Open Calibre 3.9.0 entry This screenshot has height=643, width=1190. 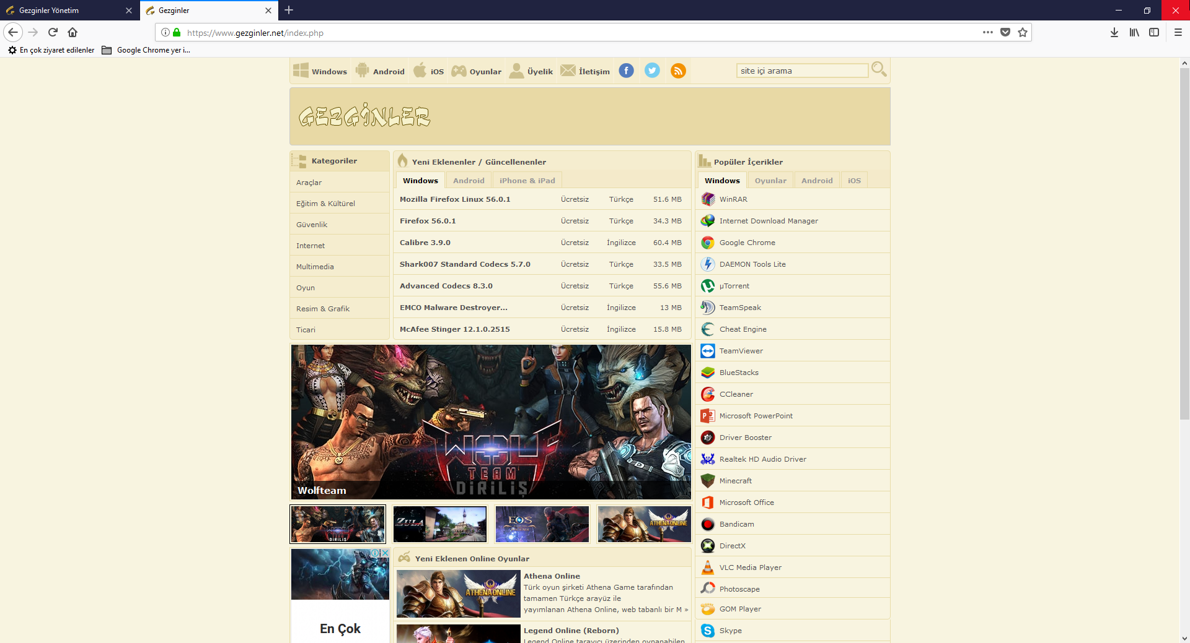[425, 243]
